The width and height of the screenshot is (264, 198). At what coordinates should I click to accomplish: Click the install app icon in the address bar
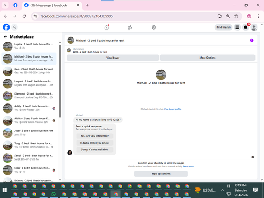pos(219,16)
